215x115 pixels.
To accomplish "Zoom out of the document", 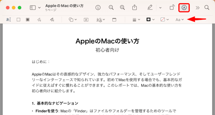I will point(111,8).
